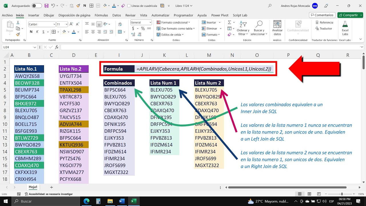Pick the fill color bucket in ribbon

click(64, 32)
